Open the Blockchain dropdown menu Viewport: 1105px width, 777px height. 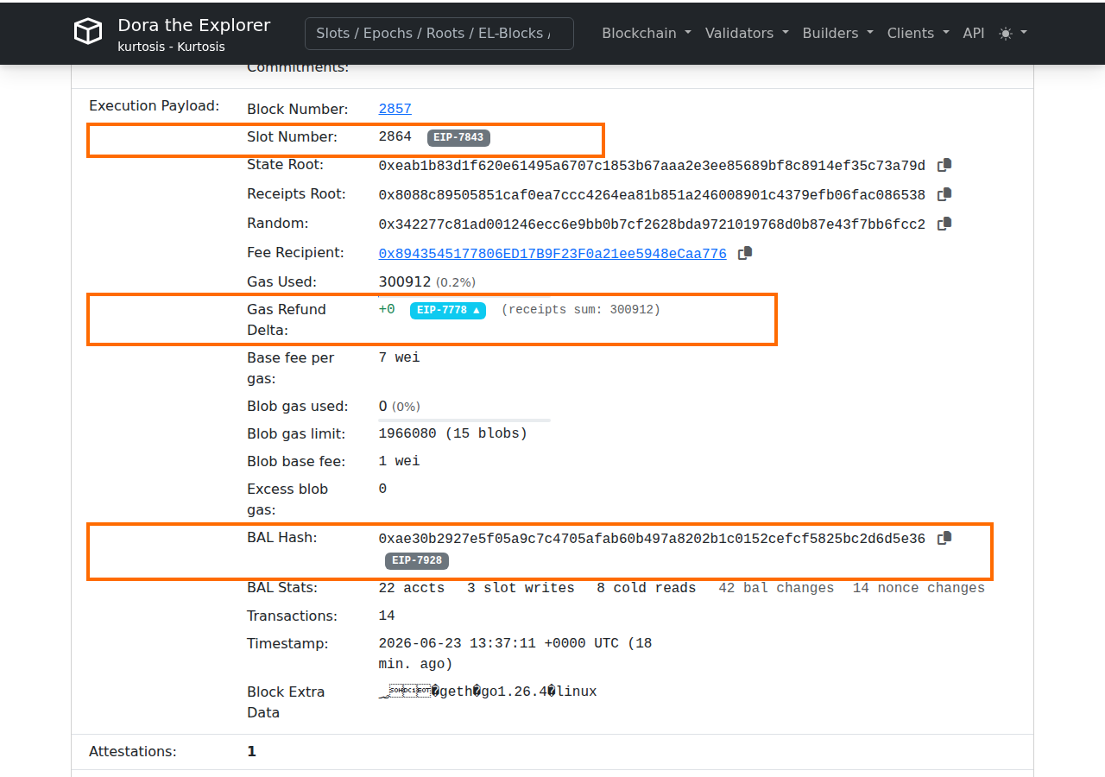(647, 33)
